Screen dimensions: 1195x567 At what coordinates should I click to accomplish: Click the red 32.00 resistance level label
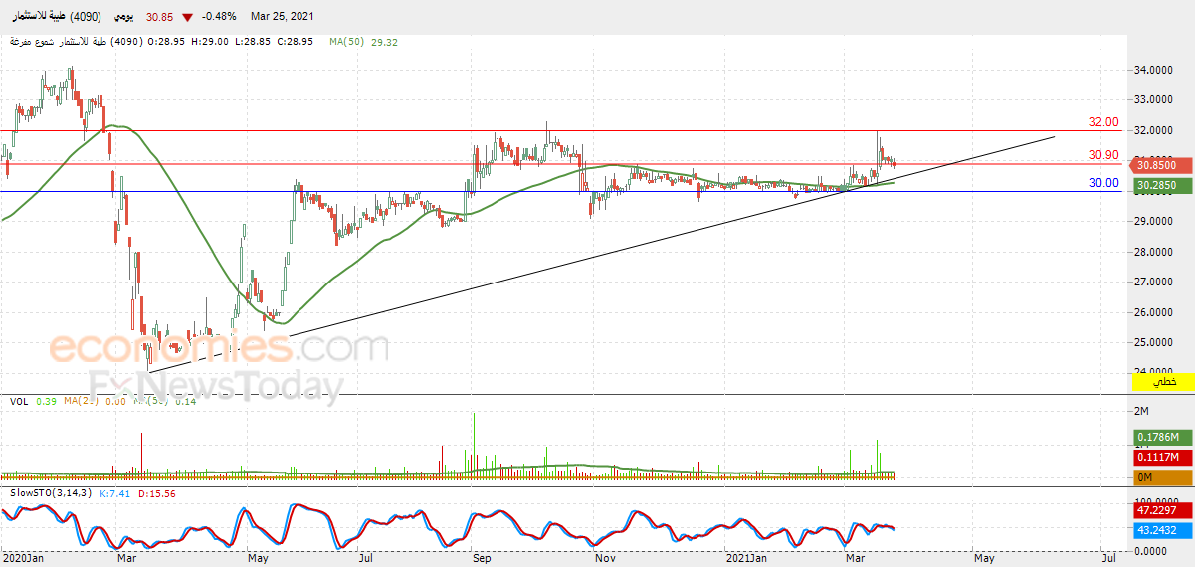pyautogui.click(x=1103, y=122)
